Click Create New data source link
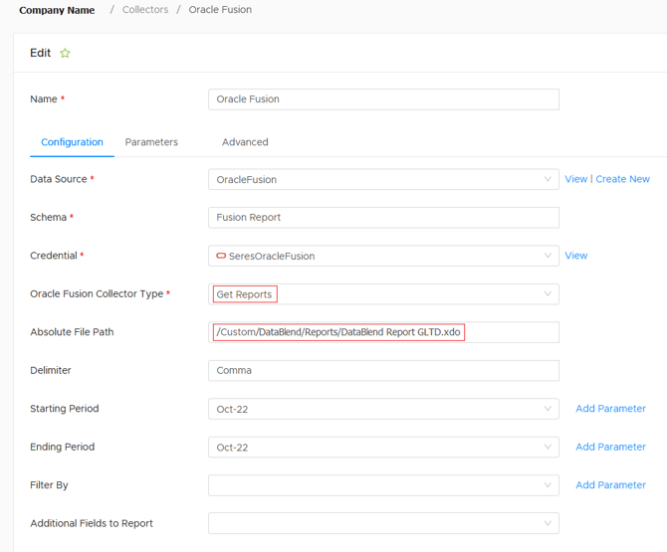The width and height of the screenshot is (667, 552). (622, 179)
